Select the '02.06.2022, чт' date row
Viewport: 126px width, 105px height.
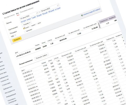[x=28, y=75]
